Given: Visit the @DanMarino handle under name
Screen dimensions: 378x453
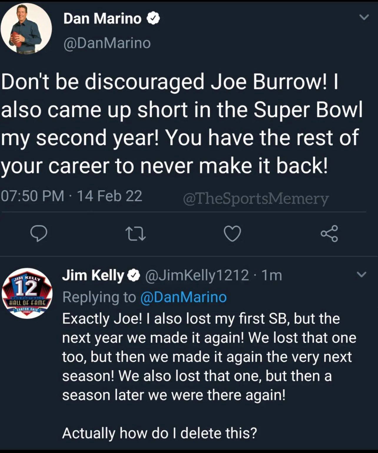Looking at the screenshot, I should (107, 43).
